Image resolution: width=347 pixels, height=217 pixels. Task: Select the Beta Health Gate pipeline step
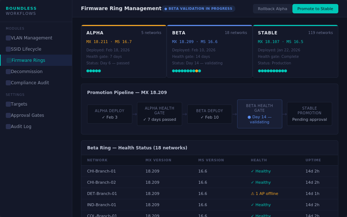point(260,114)
